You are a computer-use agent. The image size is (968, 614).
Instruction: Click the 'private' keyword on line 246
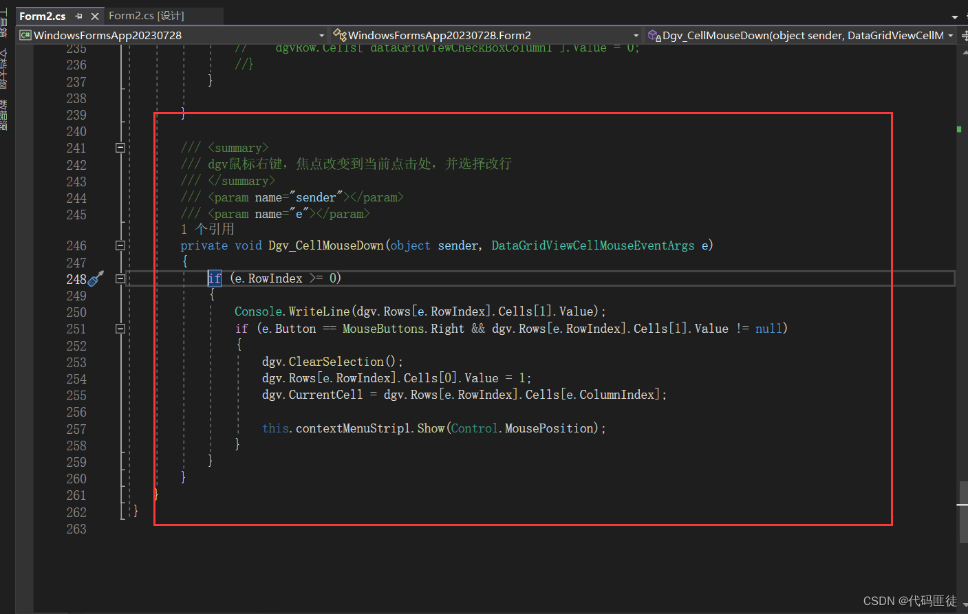pos(204,245)
